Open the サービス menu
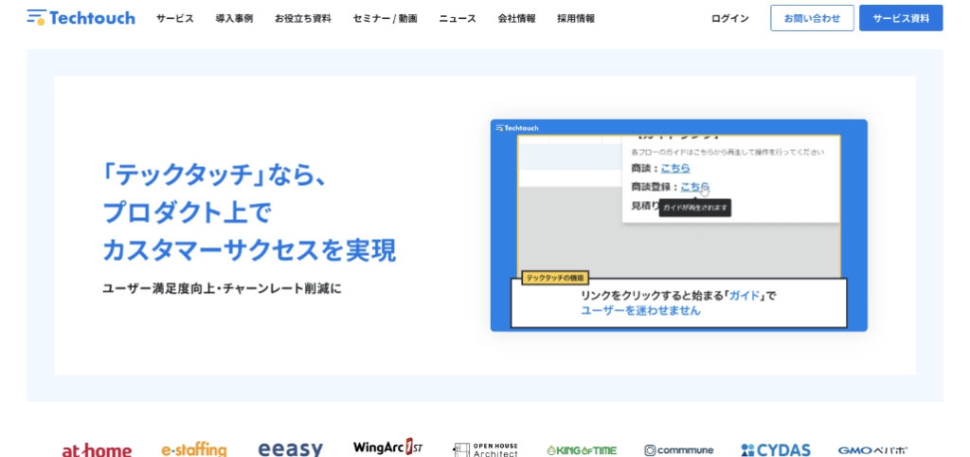Image resolution: width=970 pixels, height=457 pixels. [x=175, y=19]
